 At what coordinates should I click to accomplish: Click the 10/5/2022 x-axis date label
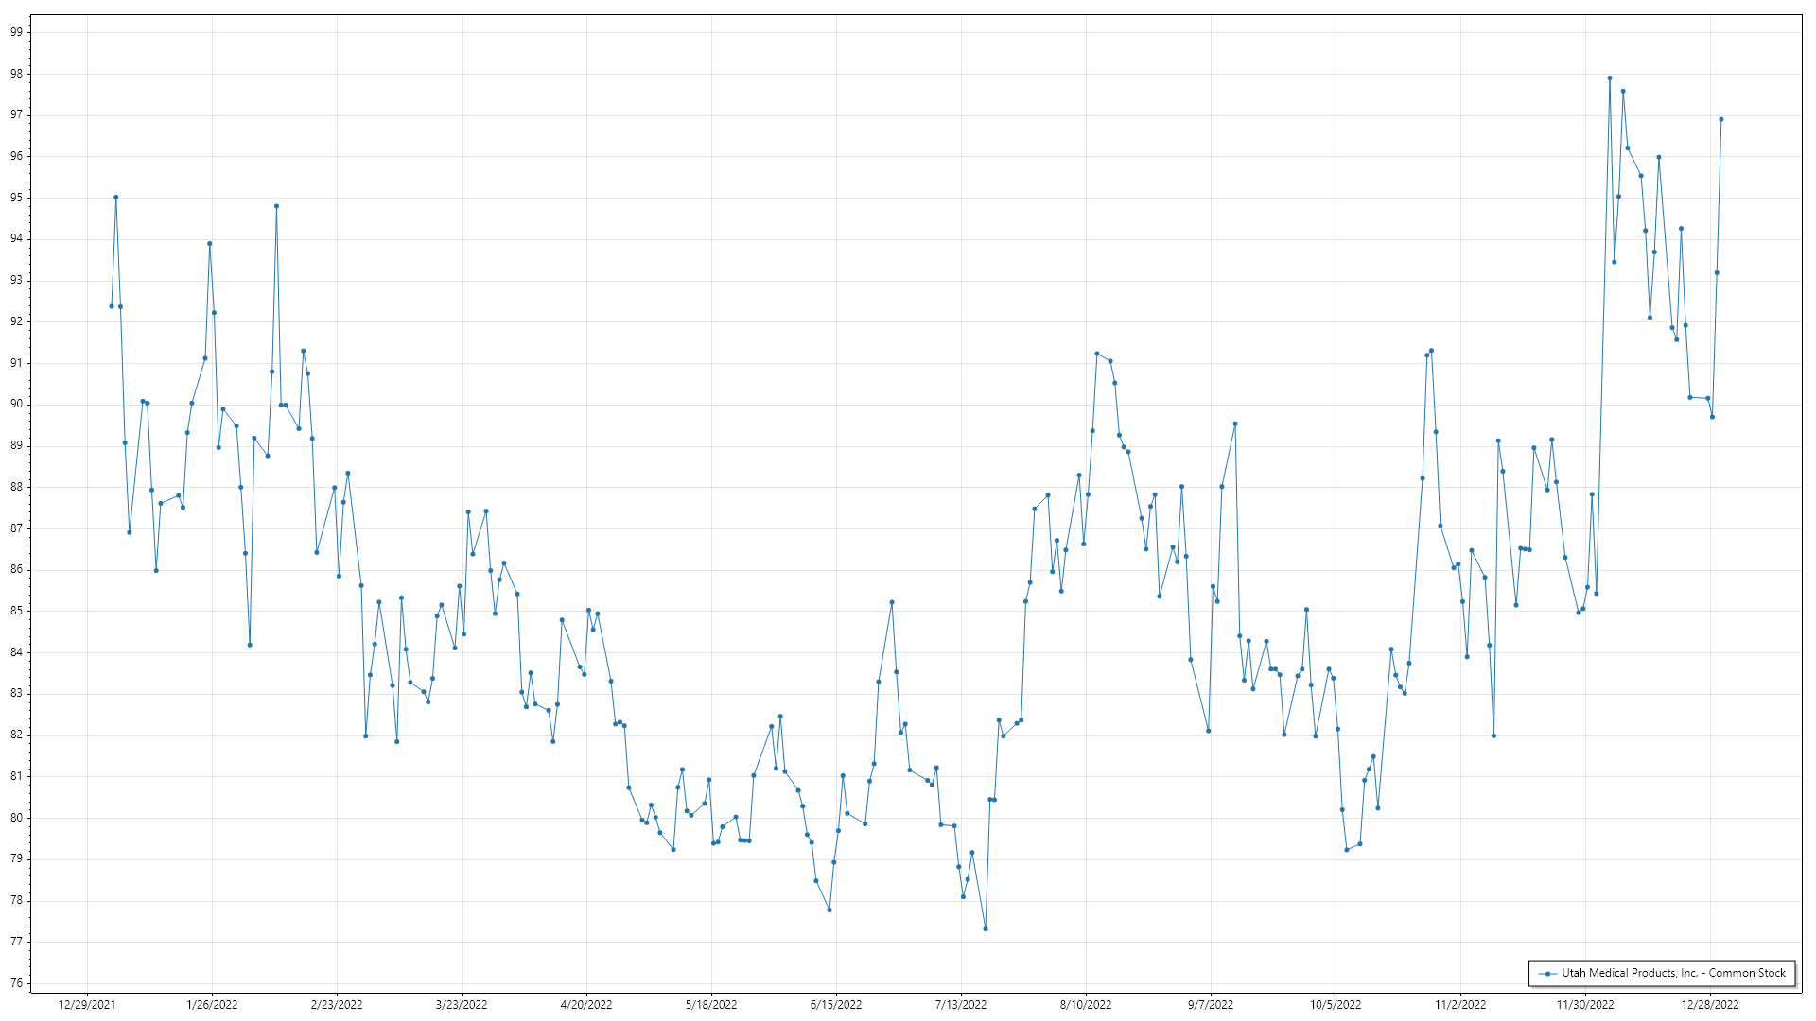tap(1336, 1005)
